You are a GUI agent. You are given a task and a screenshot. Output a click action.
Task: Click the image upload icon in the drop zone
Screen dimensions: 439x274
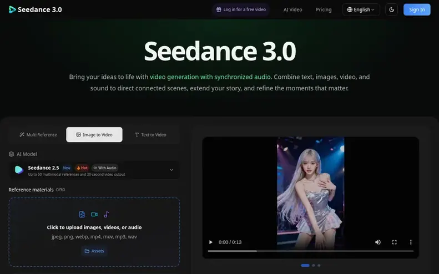coord(82,215)
